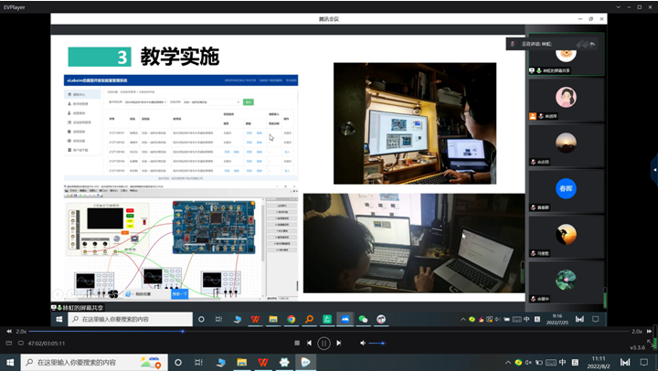This screenshot has height=371, width=658.
Task: Open Task View in the bottom taskbar
Action: point(199,362)
